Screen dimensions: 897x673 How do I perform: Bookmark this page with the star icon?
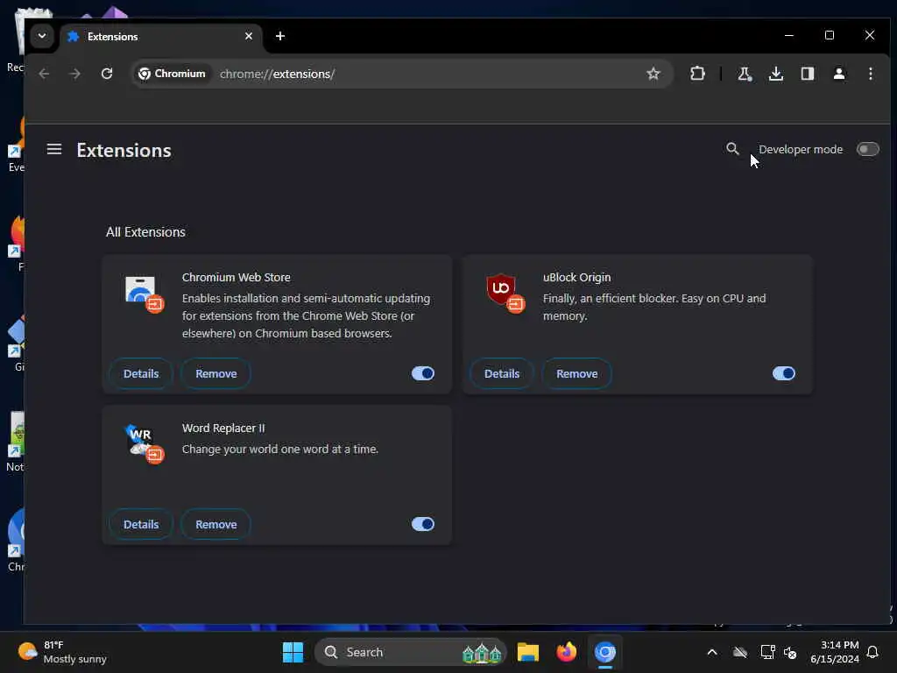pos(653,74)
